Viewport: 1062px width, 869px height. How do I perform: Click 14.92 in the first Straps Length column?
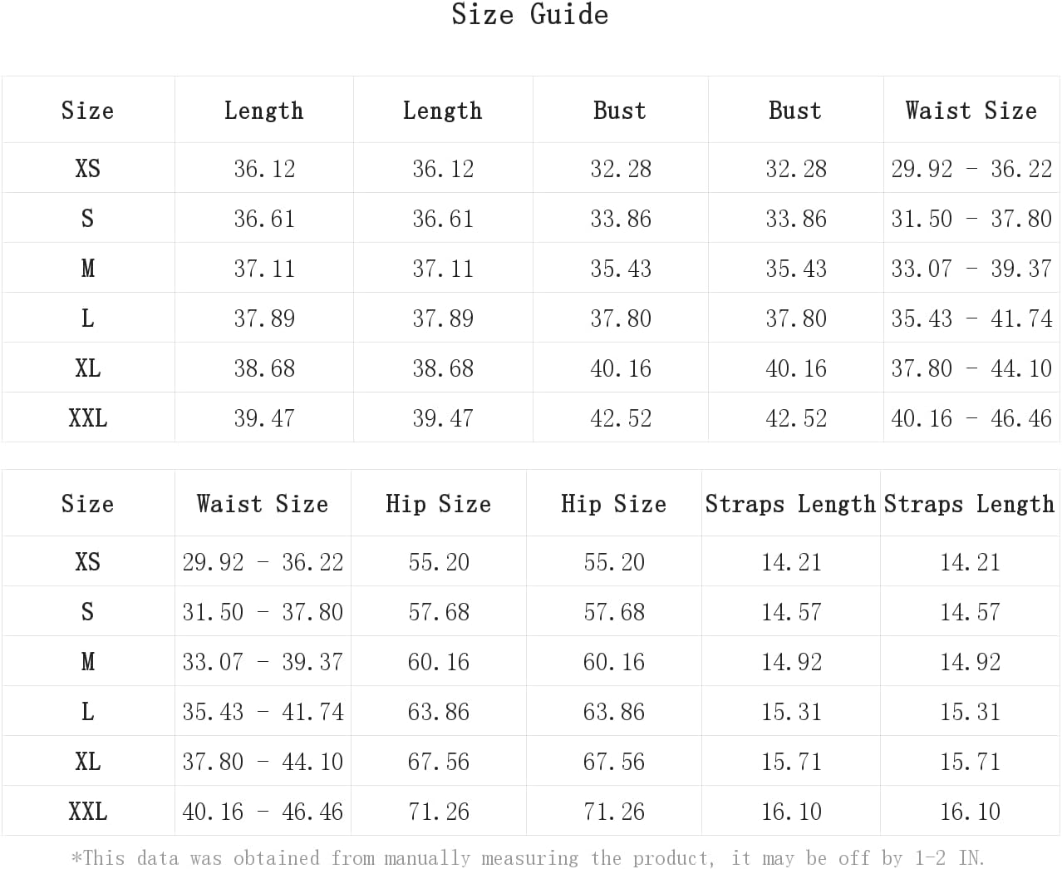pos(791,662)
